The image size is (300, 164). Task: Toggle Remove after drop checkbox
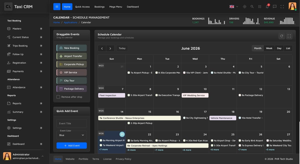(x=58, y=97)
